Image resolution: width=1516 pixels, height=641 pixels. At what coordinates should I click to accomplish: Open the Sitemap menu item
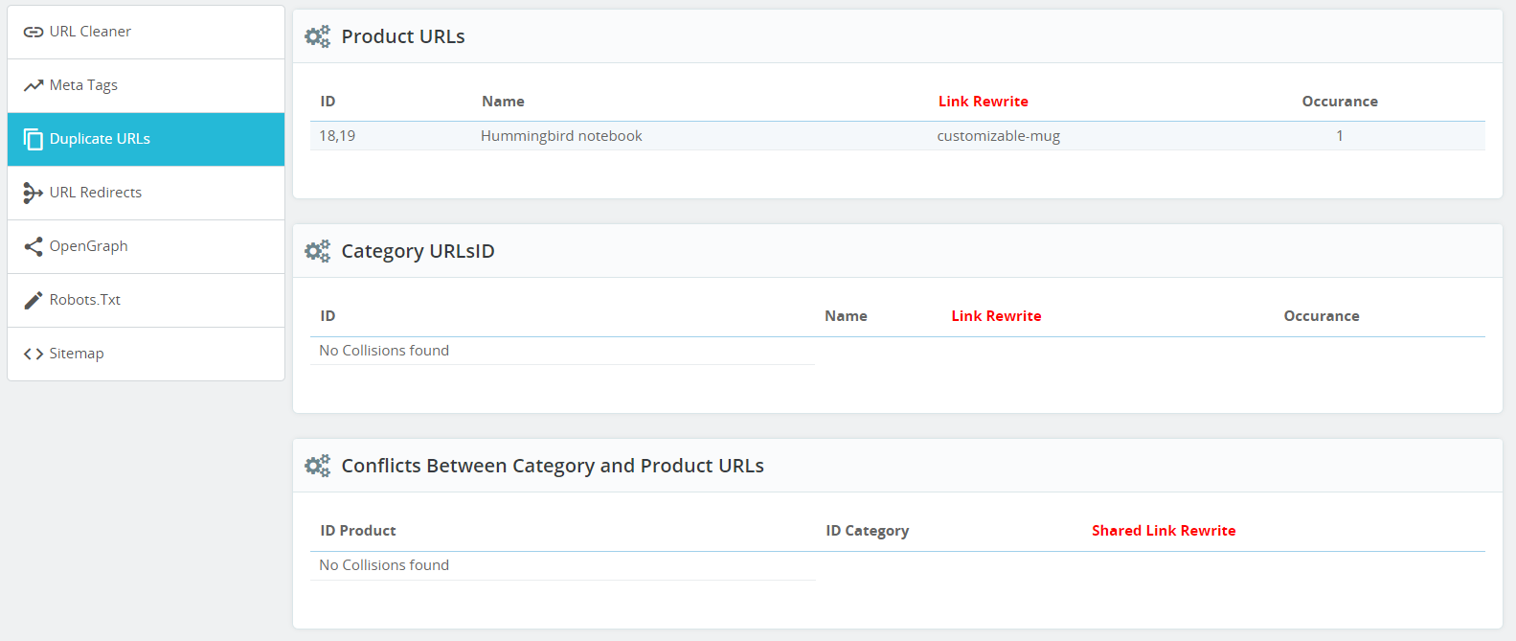[146, 354]
